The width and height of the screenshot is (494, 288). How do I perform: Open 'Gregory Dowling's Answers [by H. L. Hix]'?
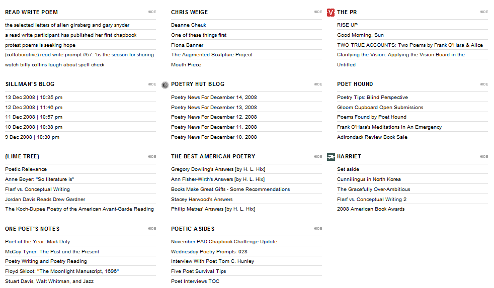218,169
